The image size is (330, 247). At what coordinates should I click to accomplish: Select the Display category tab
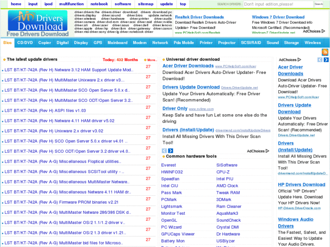click(x=81, y=43)
